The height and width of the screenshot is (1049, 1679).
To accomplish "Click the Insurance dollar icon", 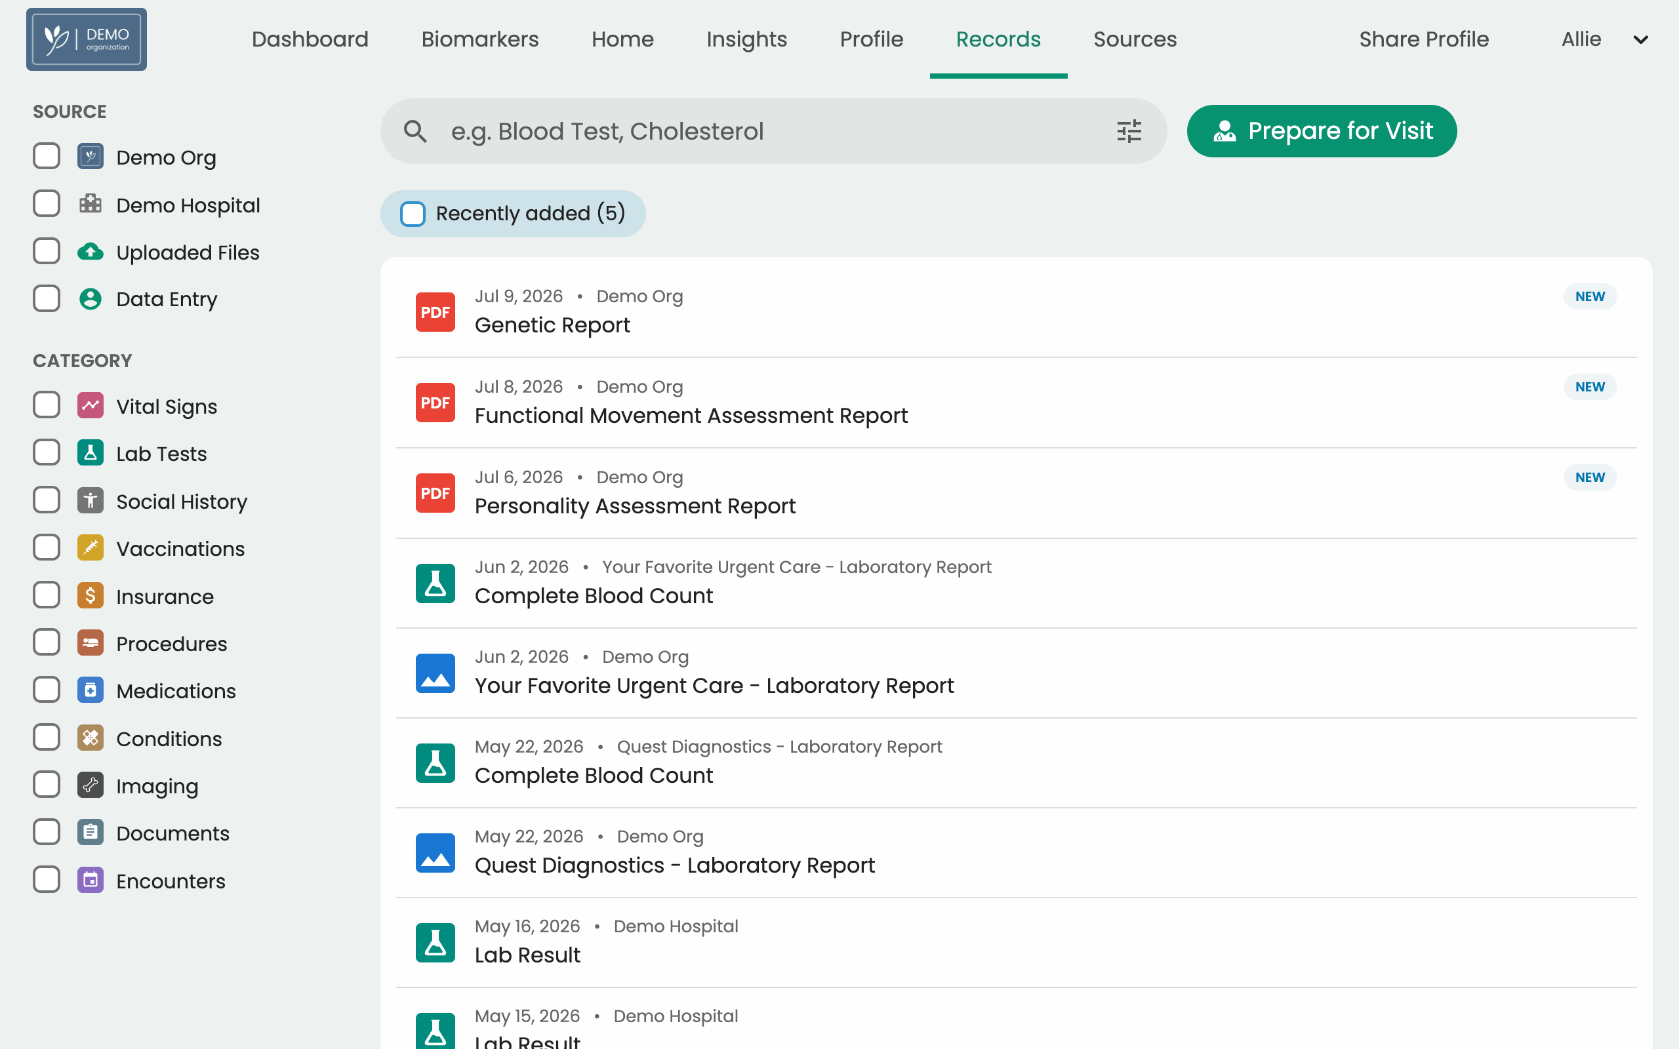I will [x=91, y=596].
